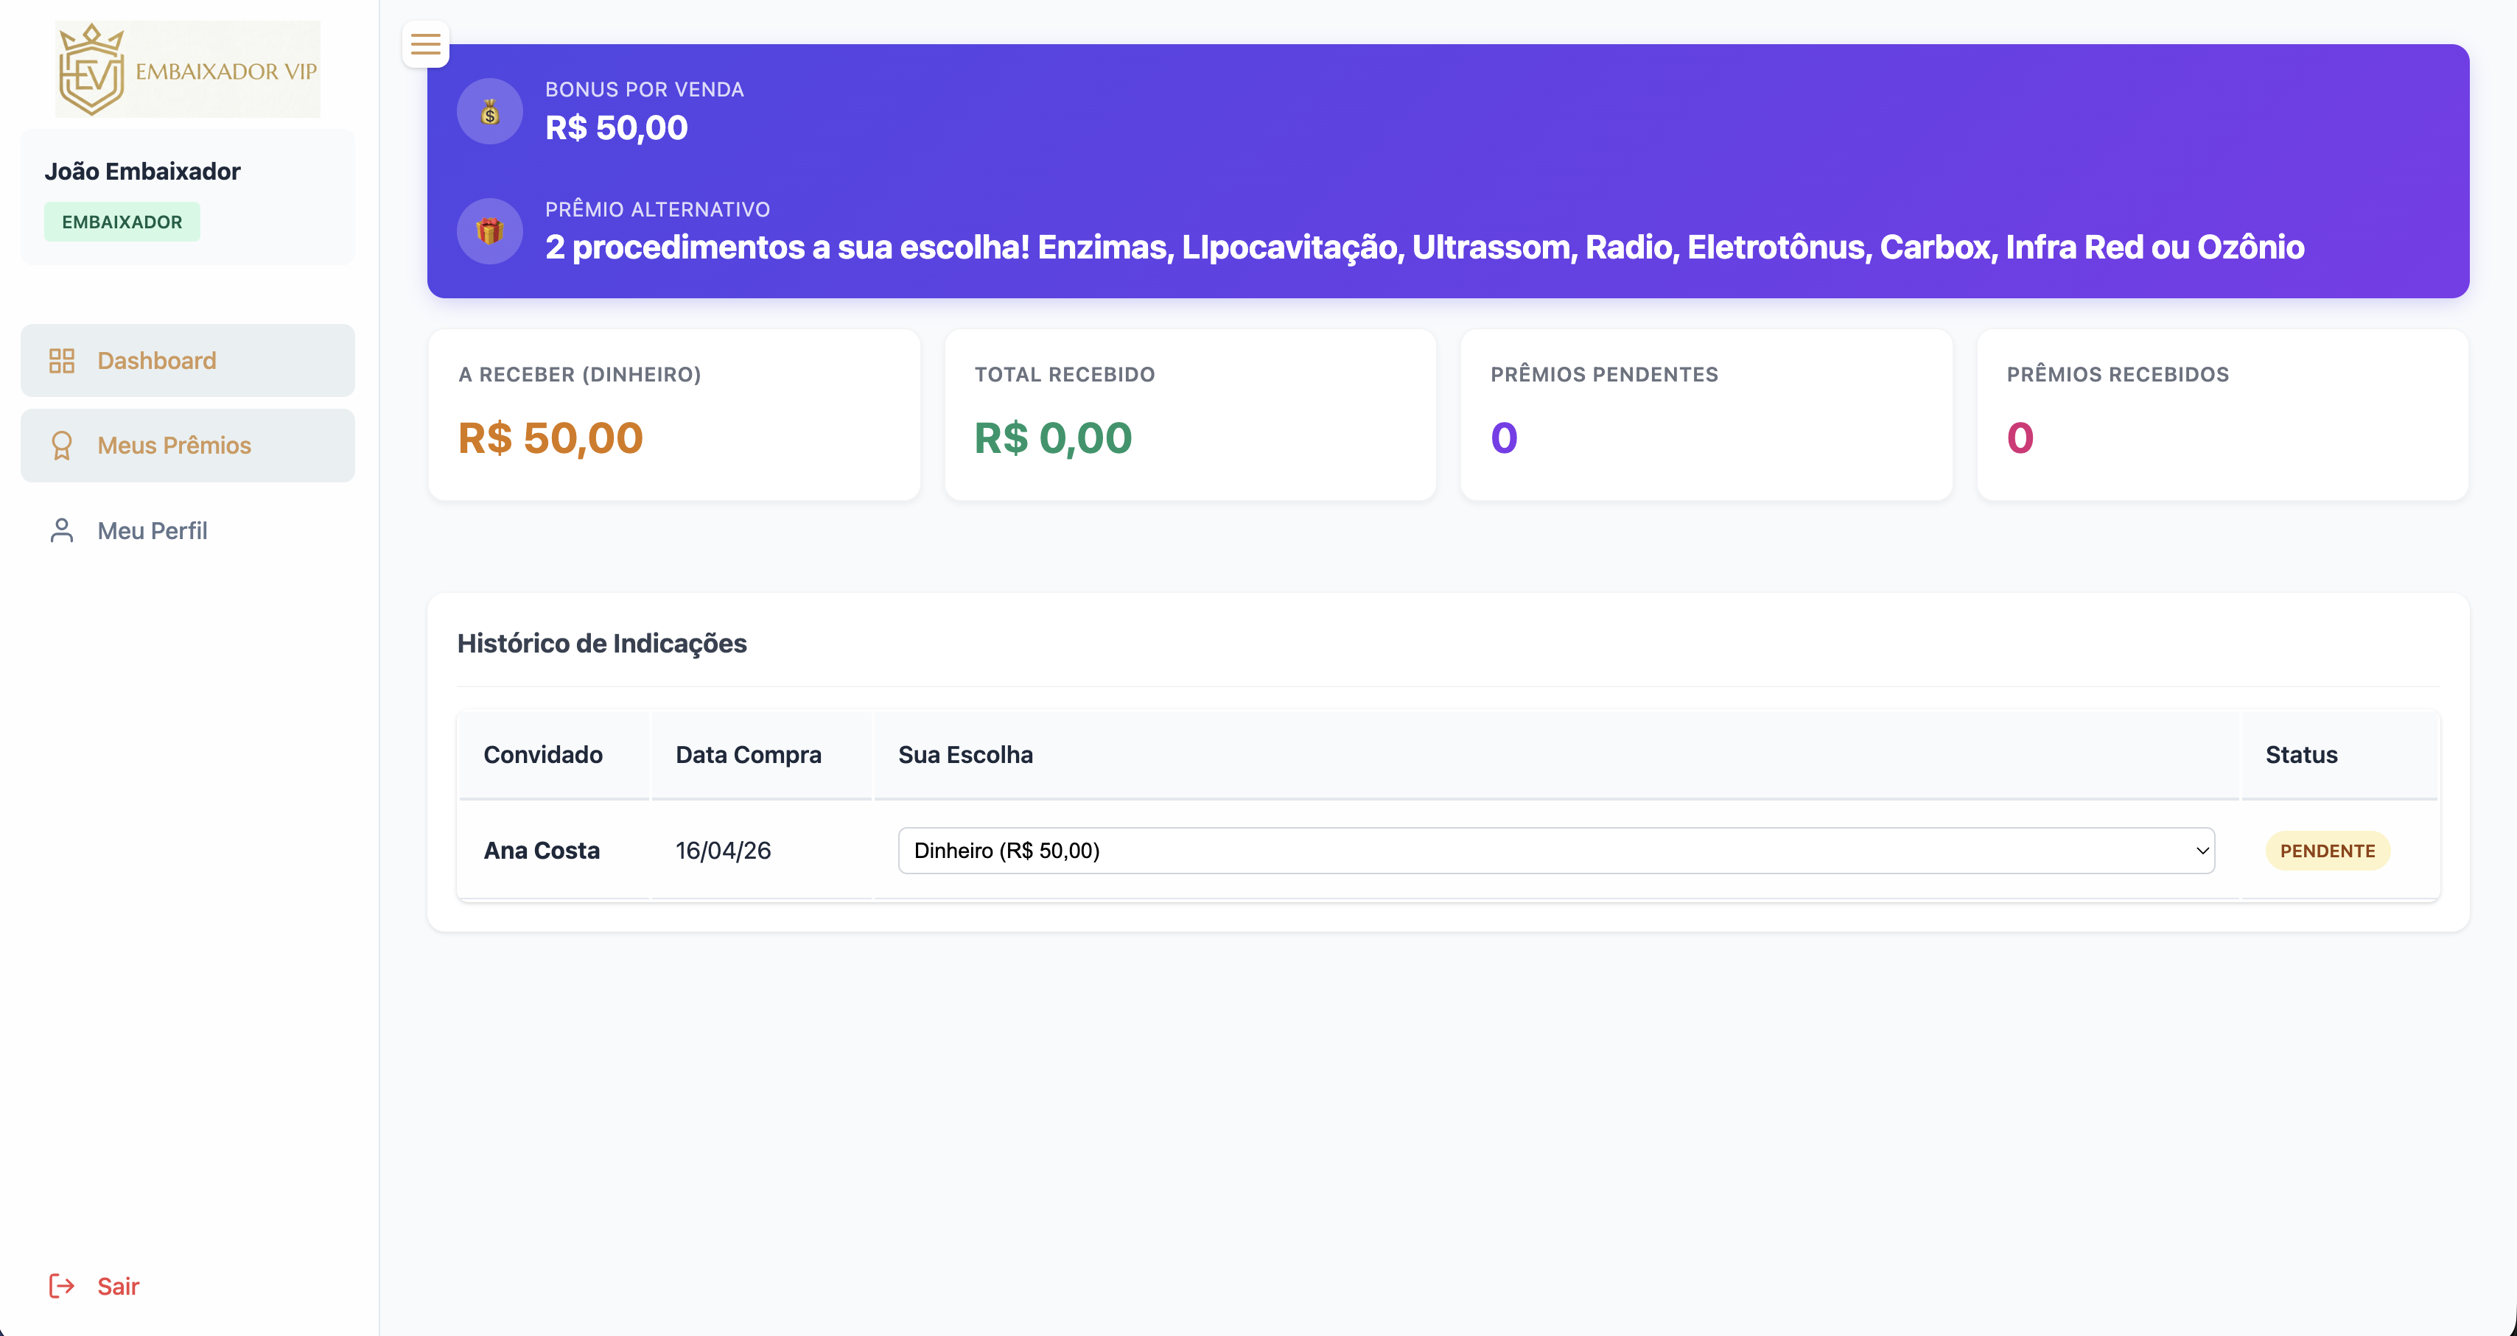Viewport: 2517px width, 1336px height.
Task: Open the Meu Perfil page
Action: pos(153,530)
